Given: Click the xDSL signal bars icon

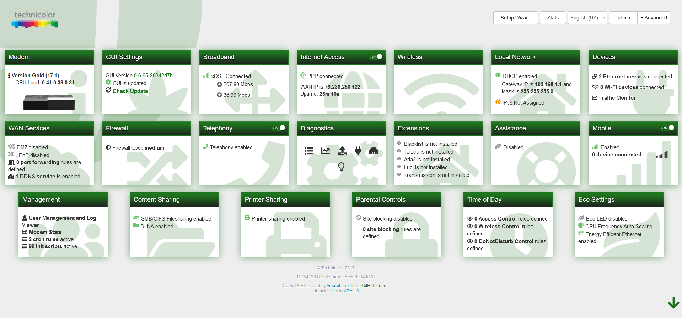Looking at the screenshot, I should point(206,76).
